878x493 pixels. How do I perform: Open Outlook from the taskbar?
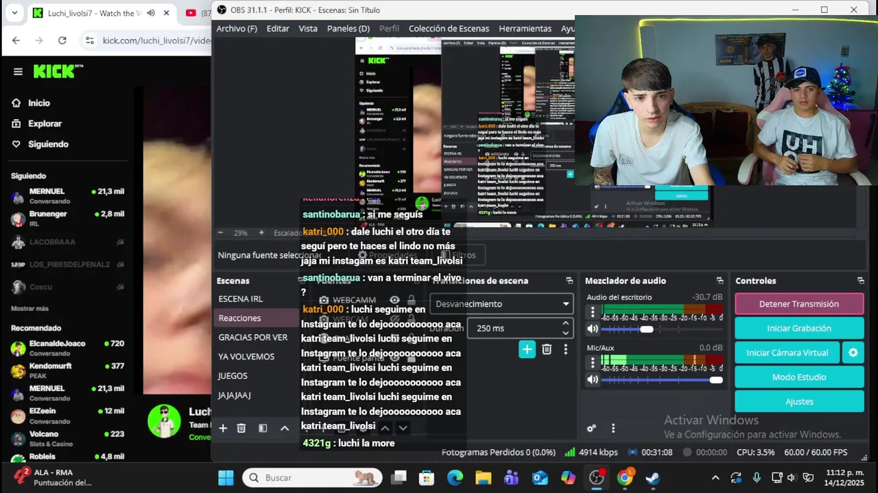point(540,477)
